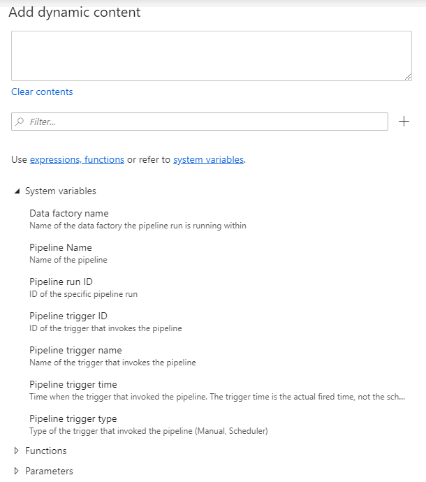Click the Functions heading label

(x=45, y=451)
